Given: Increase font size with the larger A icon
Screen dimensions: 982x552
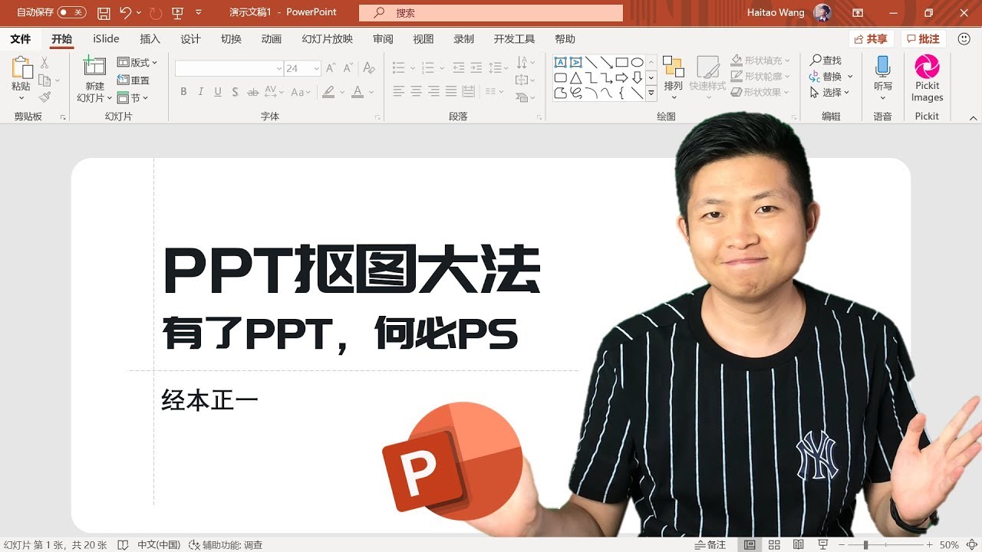Looking at the screenshot, I should (x=331, y=68).
